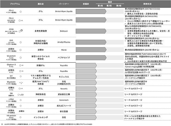Screen dimensions: 171x126
Task: Click the 多発性骨髄腫 indication cell
Action: click(x=41, y=31)
